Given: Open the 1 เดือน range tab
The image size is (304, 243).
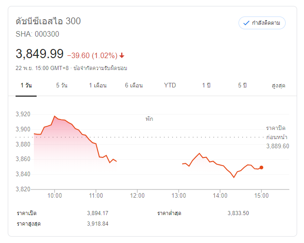Looking at the screenshot, I should 98,86.
